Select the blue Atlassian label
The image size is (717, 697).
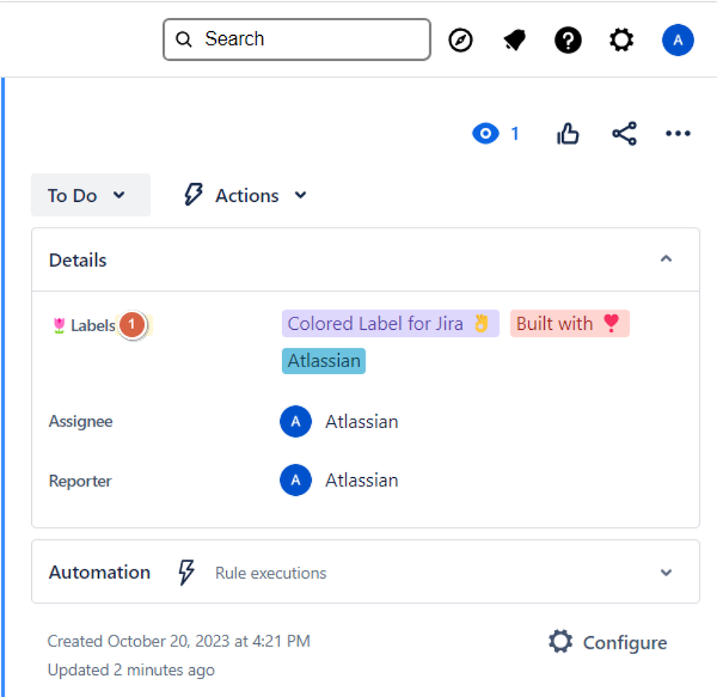click(x=323, y=361)
